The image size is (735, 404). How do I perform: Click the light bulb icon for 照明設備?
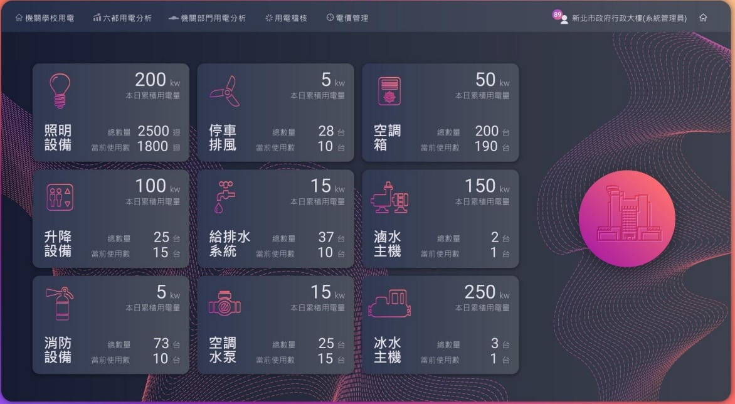tap(60, 91)
